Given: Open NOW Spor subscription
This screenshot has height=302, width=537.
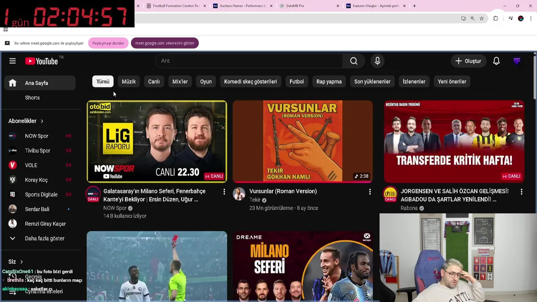Looking at the screenshot, I should 41,136.
